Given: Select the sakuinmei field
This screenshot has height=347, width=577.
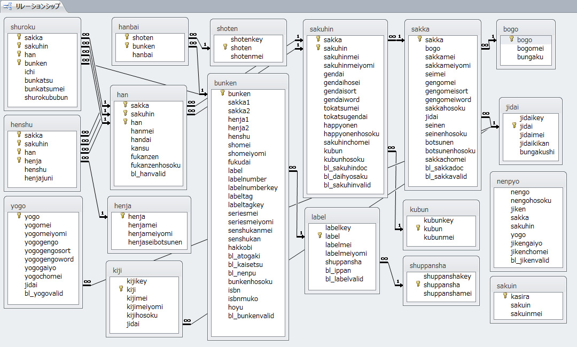Looking at the screenshot, I should click(x=526, y=313).
